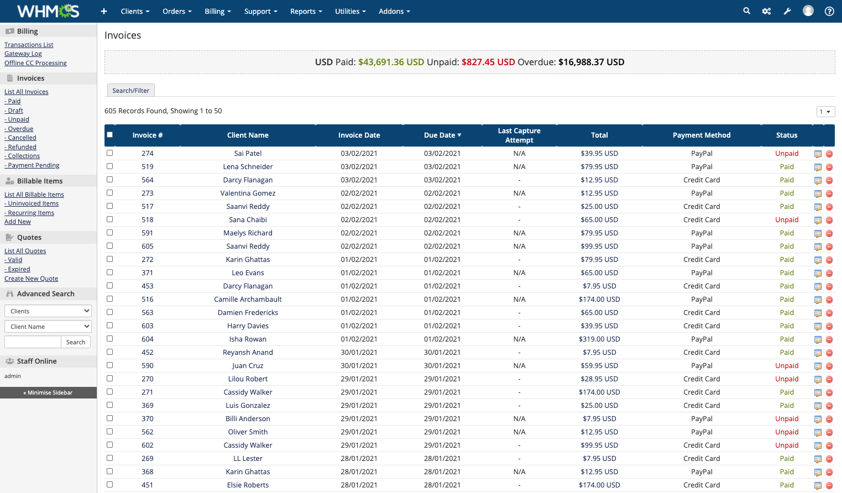Select checkbox for invoice 274

pyautogui.click(x=109, y=153)
